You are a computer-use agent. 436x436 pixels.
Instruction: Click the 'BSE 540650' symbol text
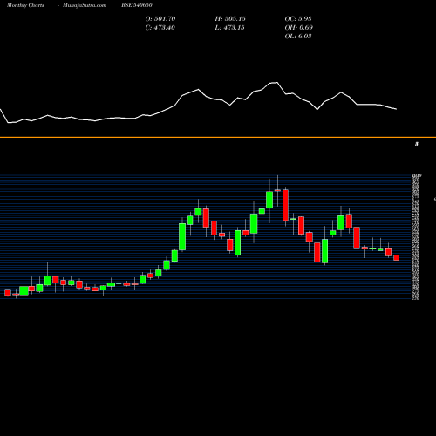(137, 5)
